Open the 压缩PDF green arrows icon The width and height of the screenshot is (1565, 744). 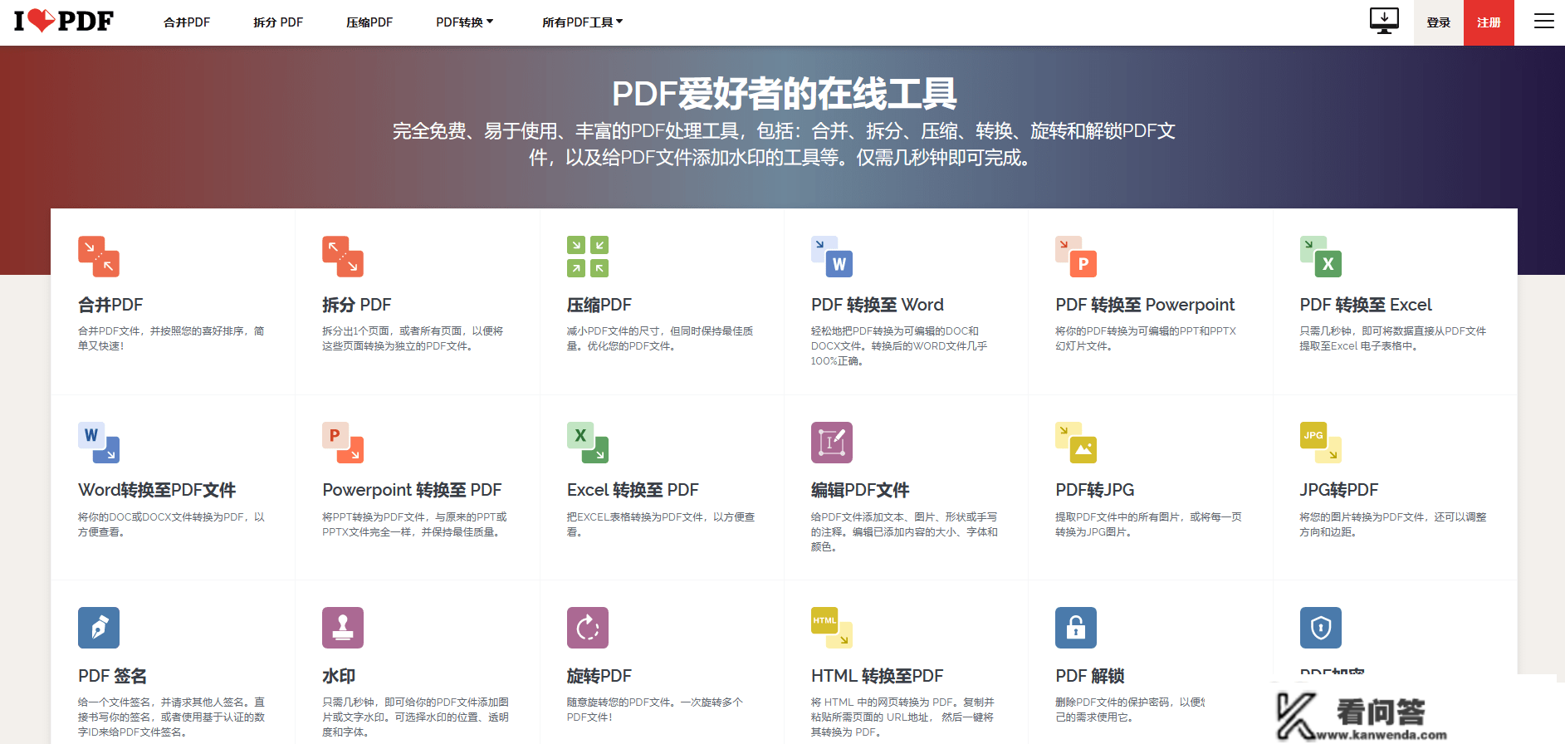click(x=588, y=257)
